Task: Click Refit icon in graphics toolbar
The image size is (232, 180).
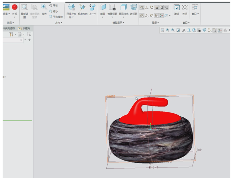Action: [x=162, y=30]
